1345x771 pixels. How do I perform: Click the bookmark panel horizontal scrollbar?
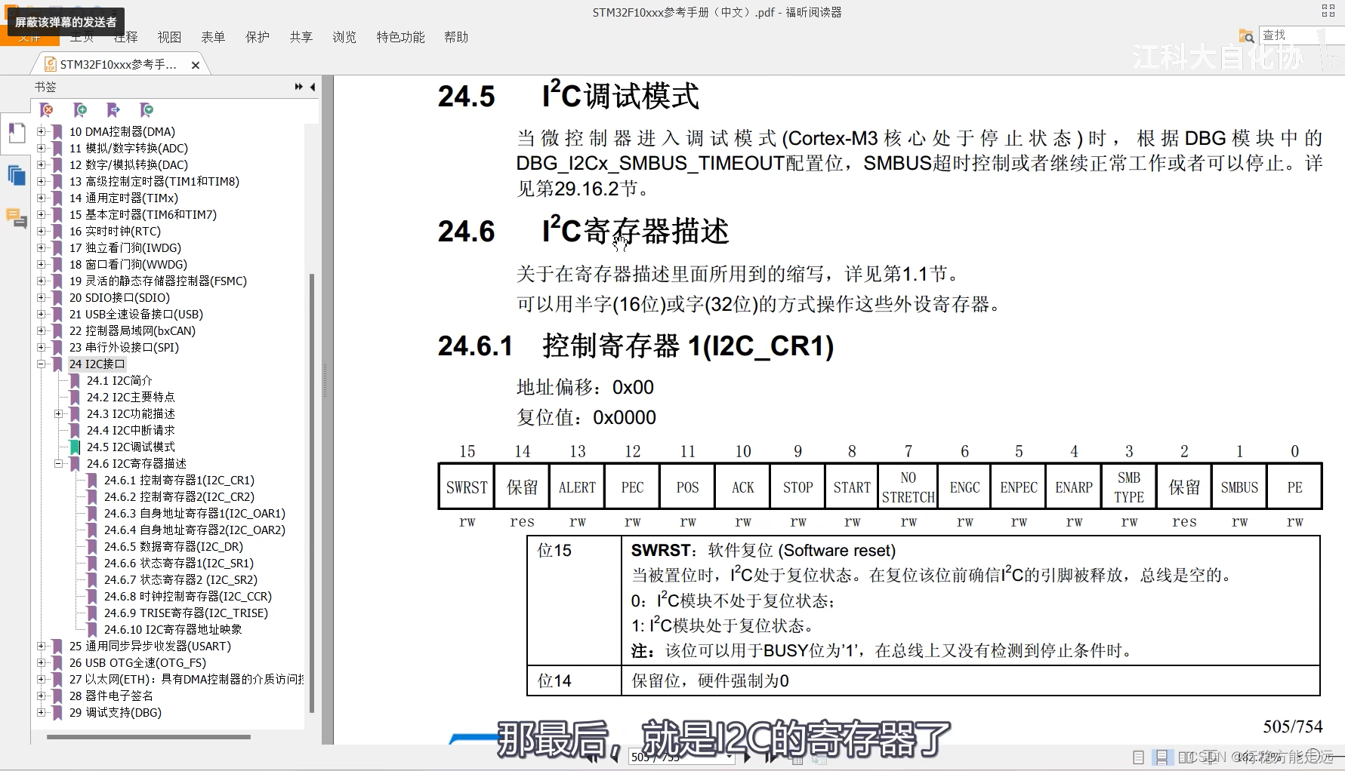coord(149,736)
